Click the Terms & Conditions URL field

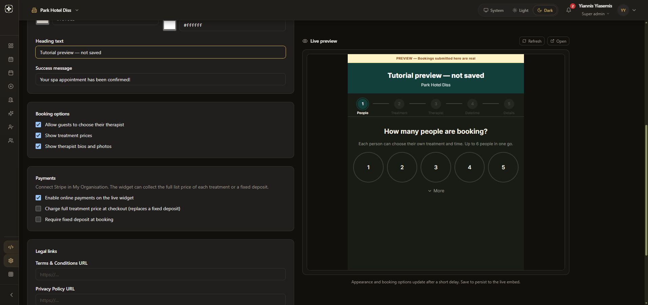[x=161, y=274]
